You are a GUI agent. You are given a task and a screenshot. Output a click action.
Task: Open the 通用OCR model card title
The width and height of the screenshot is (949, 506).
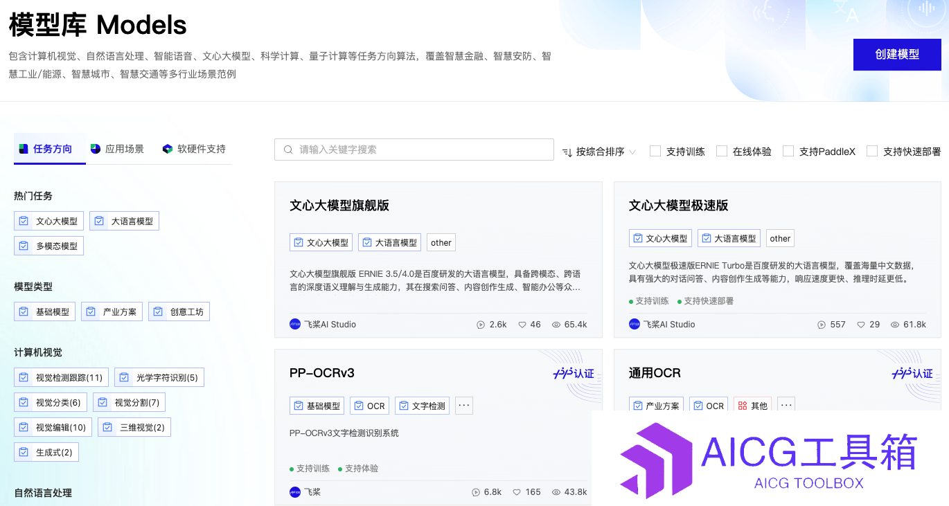655,373
